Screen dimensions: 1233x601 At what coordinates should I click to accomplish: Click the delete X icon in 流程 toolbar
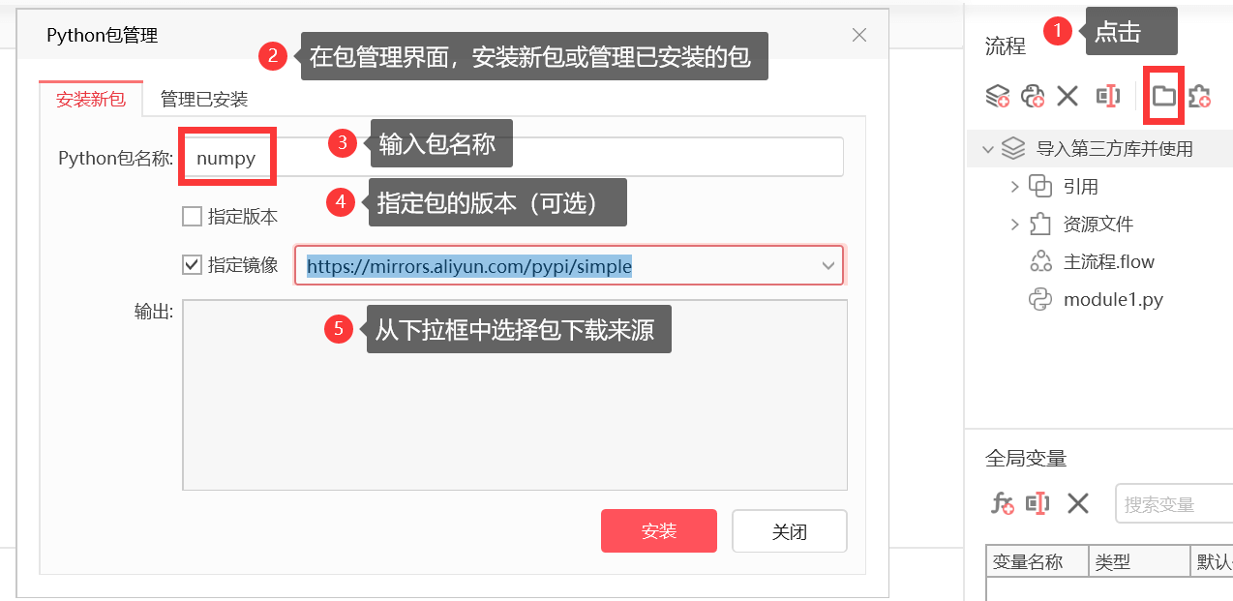[x=1068, y=95]
